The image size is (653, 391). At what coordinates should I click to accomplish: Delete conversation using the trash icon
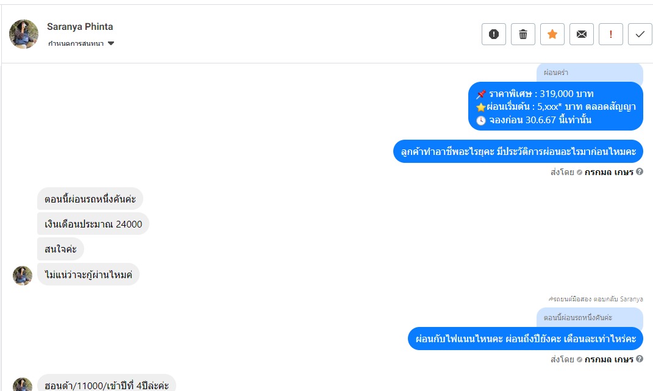523,34
